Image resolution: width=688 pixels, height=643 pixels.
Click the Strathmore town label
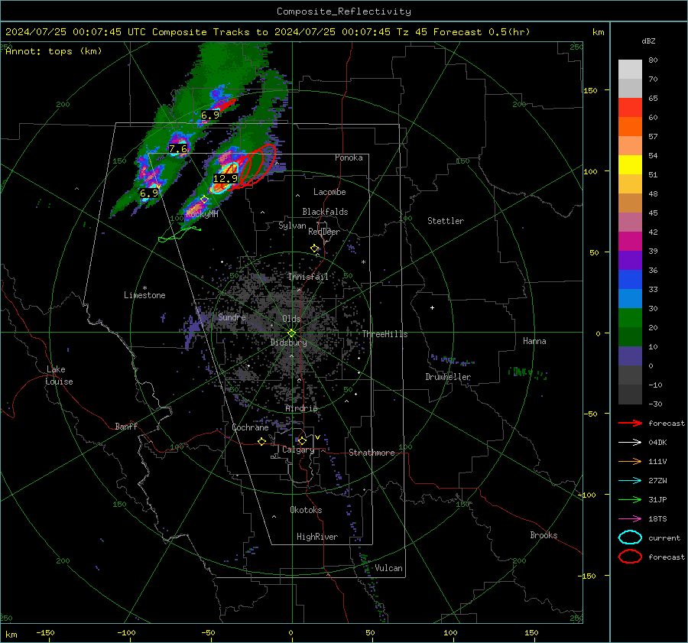pos(372,453)
